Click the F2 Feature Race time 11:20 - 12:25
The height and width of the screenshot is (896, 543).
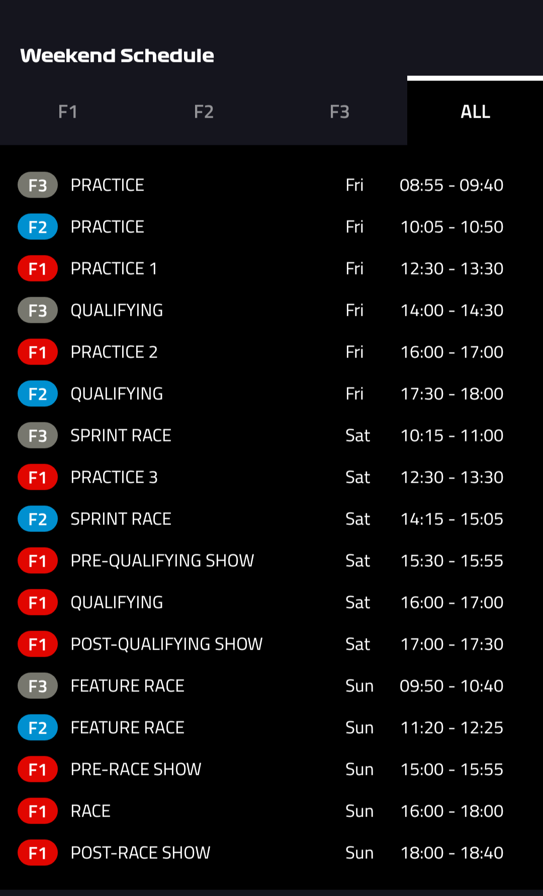[x=451, y=728]
